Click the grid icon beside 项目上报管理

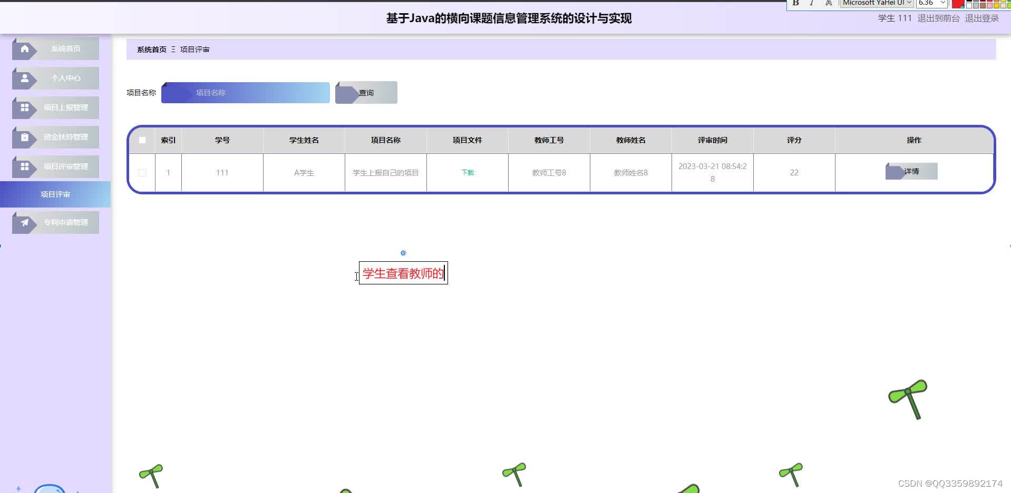coord(25,107)
